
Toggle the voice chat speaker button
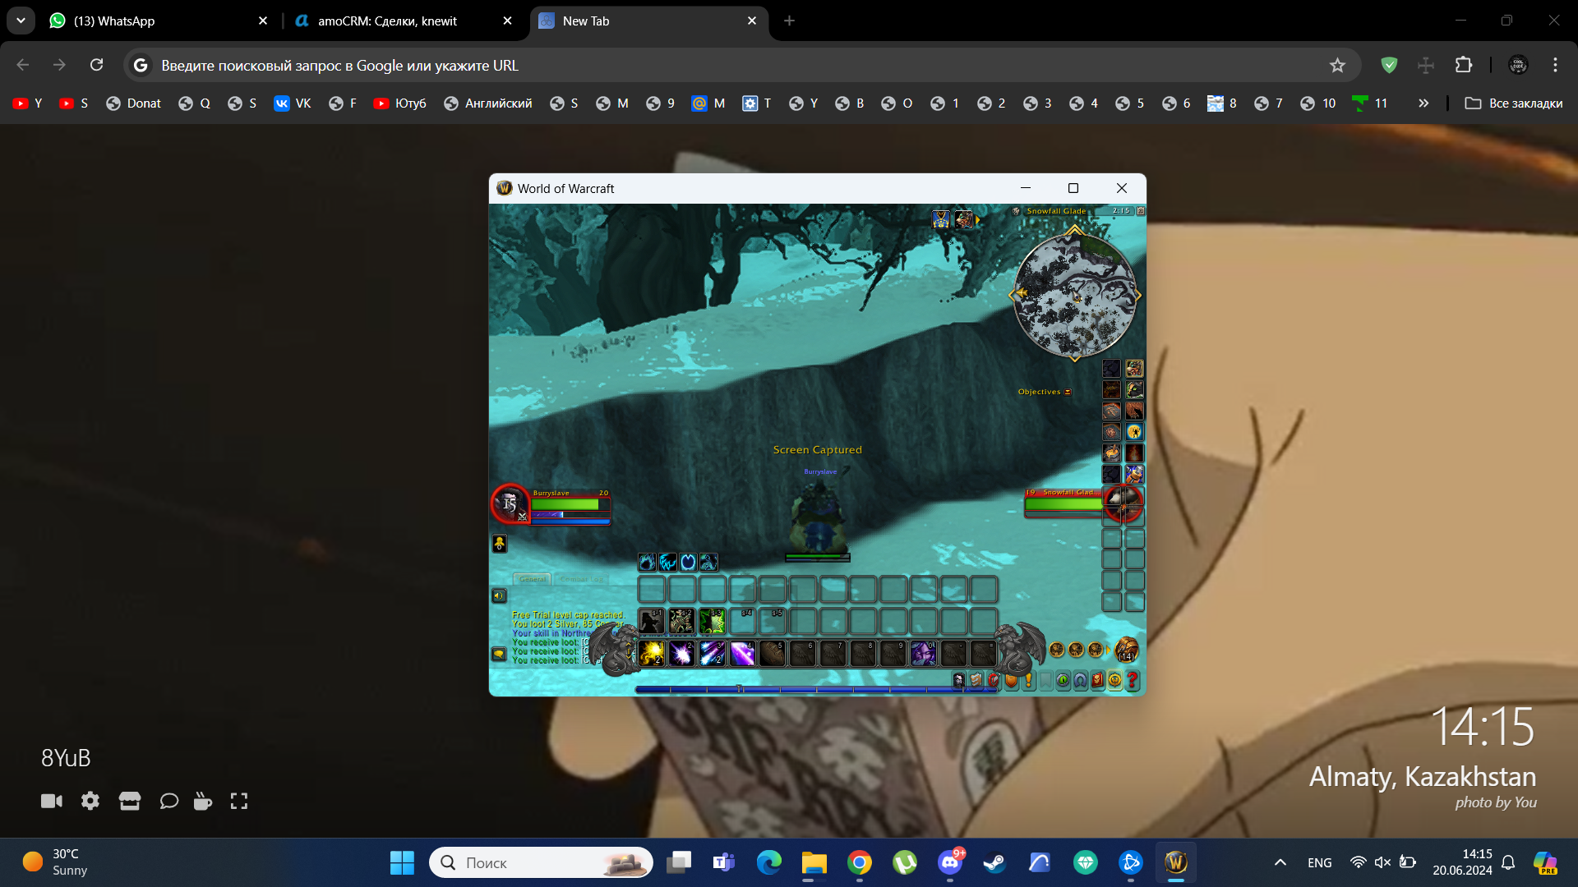(x=499, y=595)
